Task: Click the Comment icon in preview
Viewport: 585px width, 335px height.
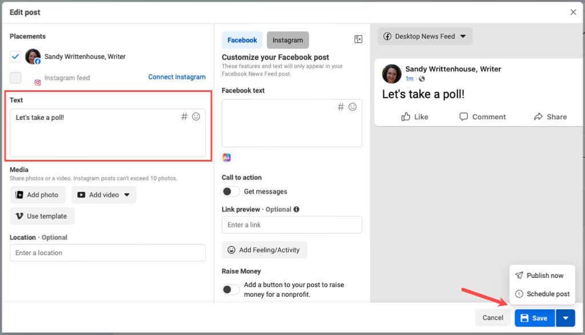Action: click(x=464, y=116)
